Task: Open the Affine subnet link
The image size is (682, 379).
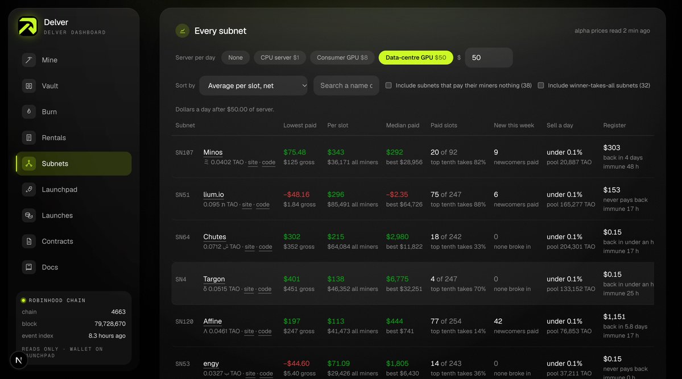Action: 212,321
